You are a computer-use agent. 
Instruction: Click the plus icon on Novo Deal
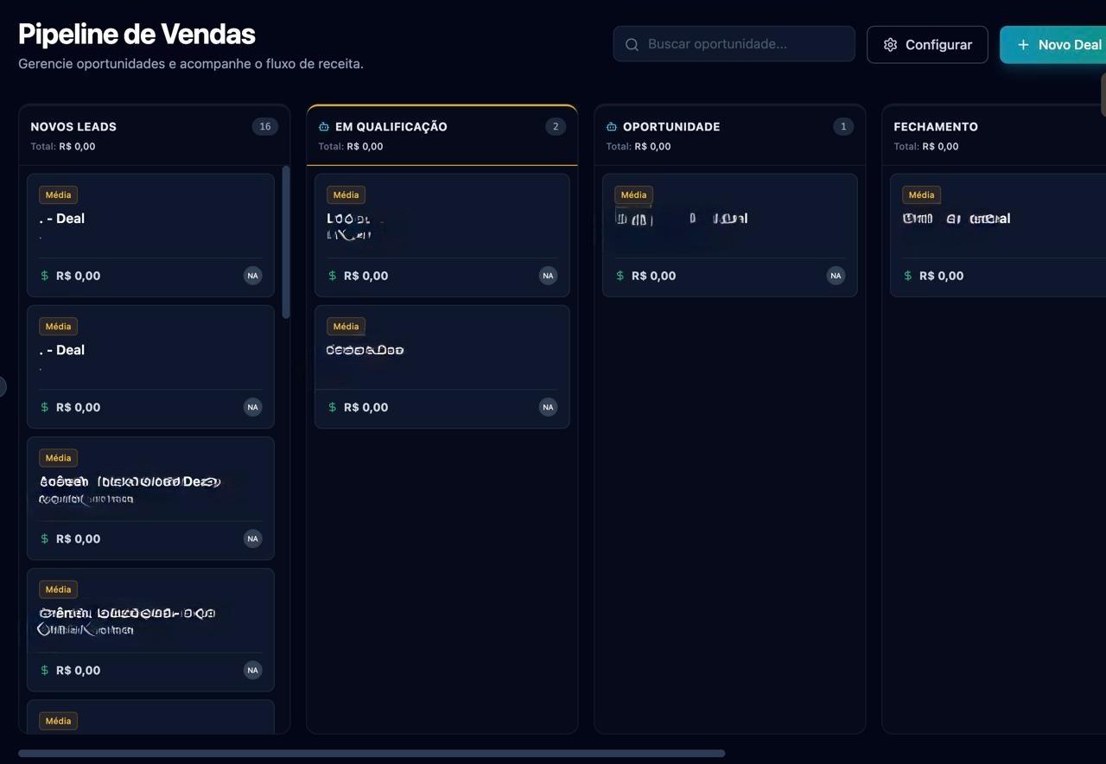(x=1023, y=45)
